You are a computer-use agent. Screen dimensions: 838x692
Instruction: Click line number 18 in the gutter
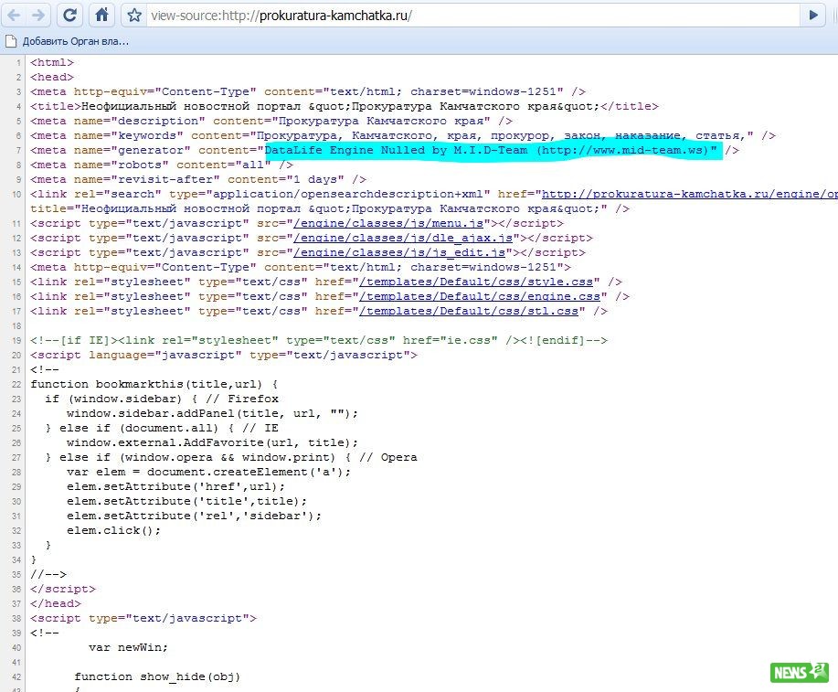[16, 326]
